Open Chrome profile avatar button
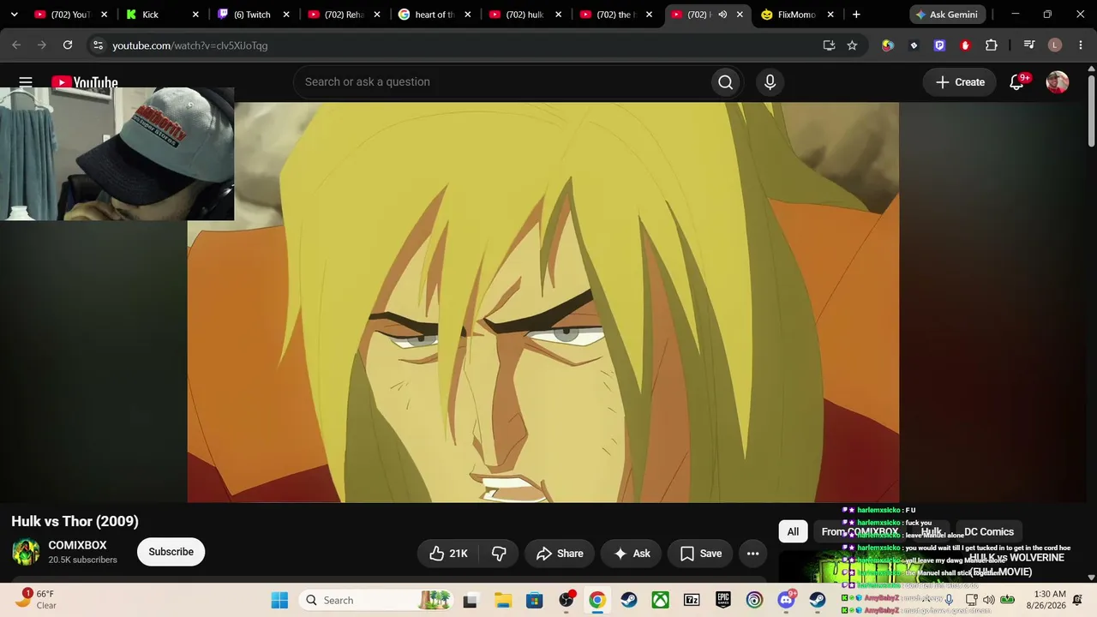1097x617 pixels. click(x=1055, y=45)
